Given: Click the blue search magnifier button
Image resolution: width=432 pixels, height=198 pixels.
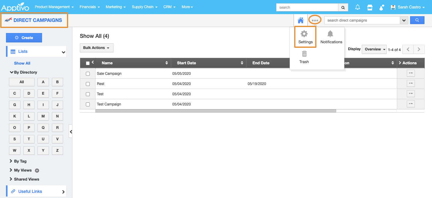Looking at the screenshot, I should 417,20.
